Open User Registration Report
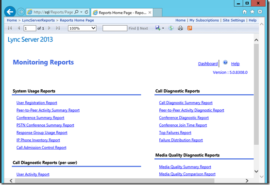The image size is (270, 185). tap(37, 103)
